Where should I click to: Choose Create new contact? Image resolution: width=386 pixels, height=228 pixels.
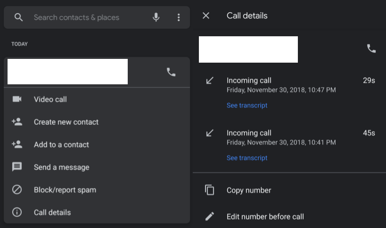66,122
